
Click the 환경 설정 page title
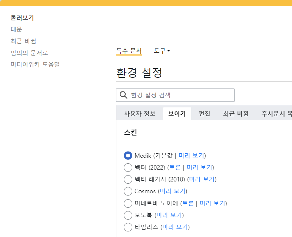coord(139,73)
